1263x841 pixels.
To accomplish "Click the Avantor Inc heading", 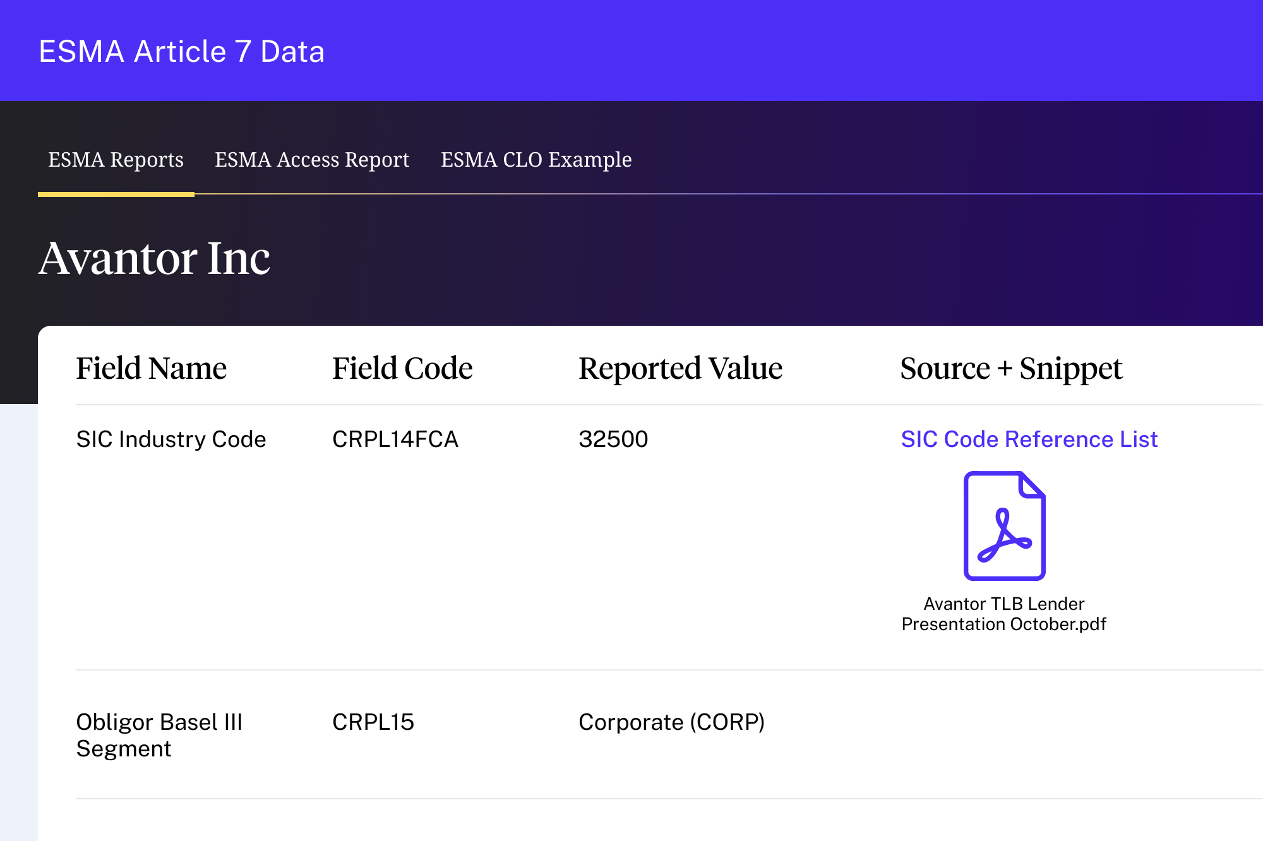I will point(154,258).
